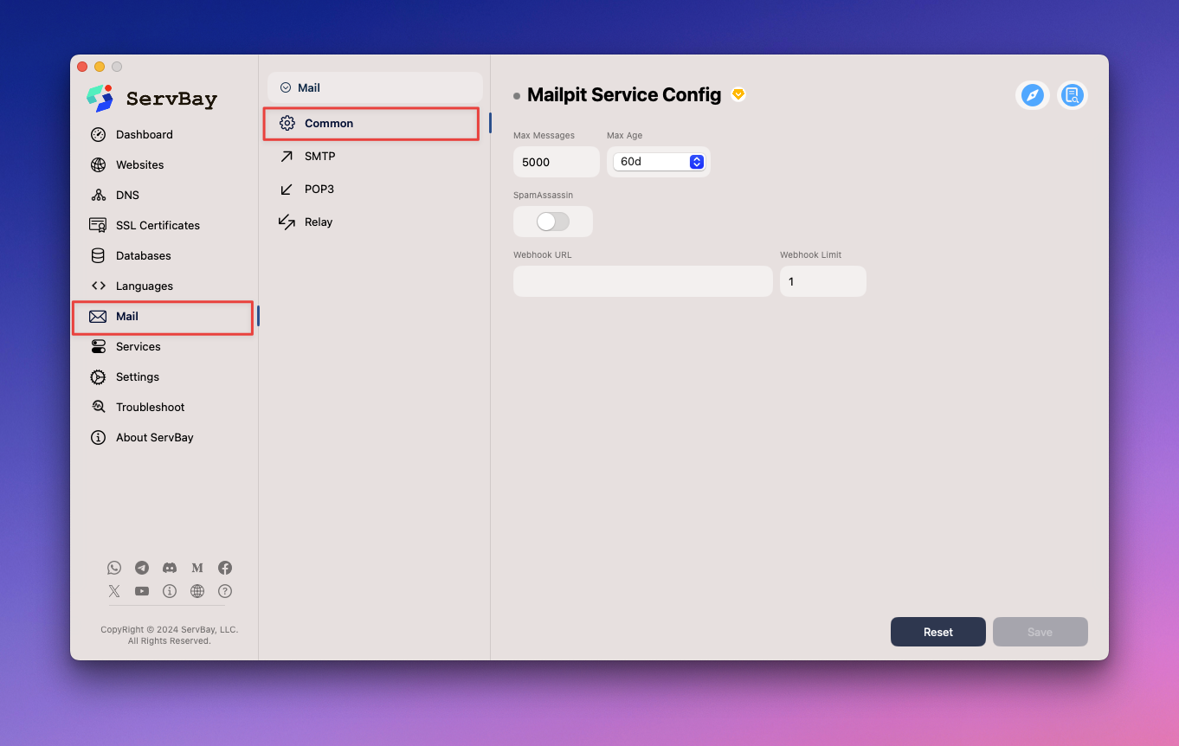This screenshot has height=746, width=1179.
Task: Open the YouTube channel icon
Action: click(142, 591)
